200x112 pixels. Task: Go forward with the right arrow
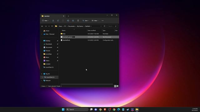[46, 26]
